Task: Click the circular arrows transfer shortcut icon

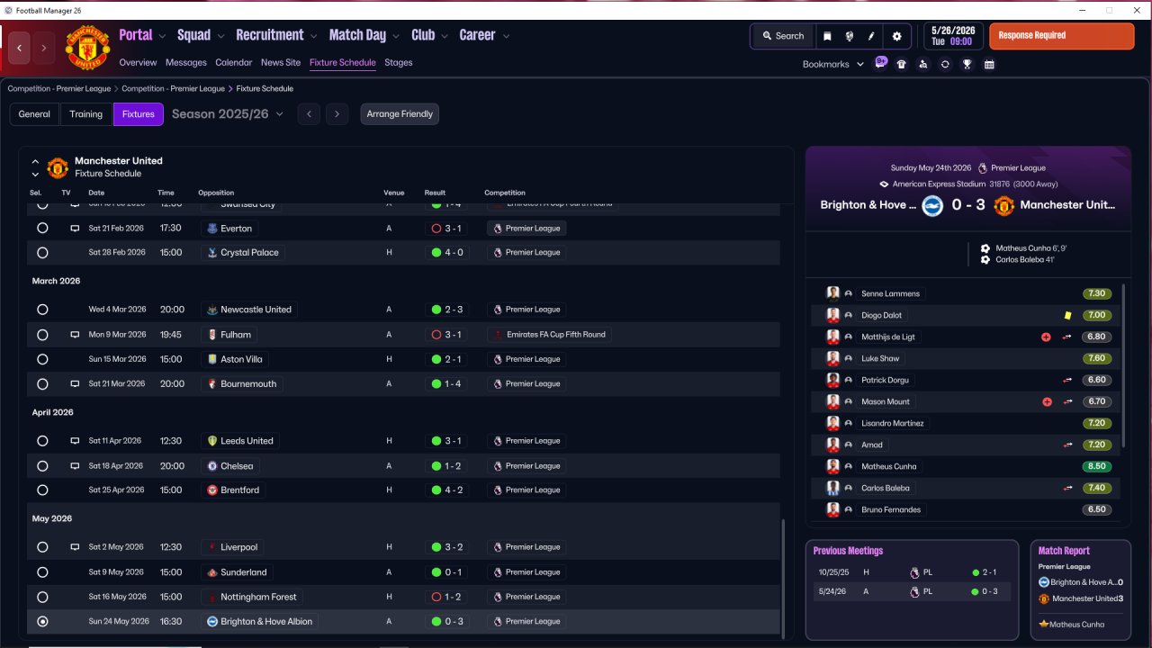Action: coord(945,64)
